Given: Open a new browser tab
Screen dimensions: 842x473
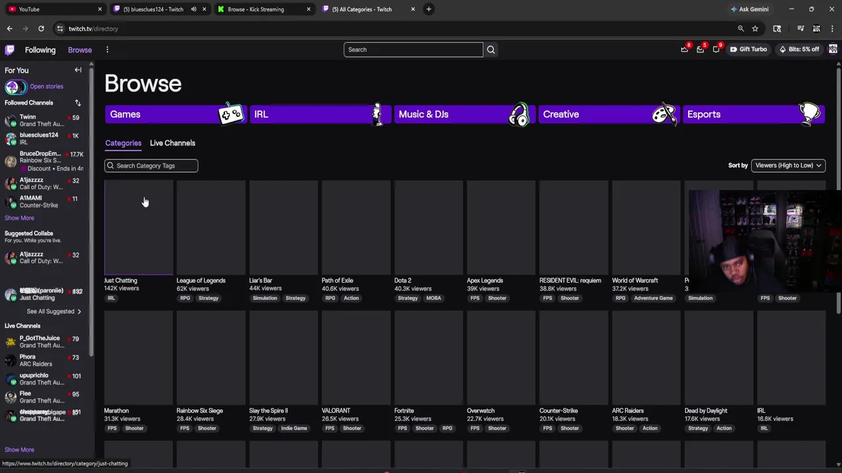Looking at the screenshot, I should click(x=429, y=9).
